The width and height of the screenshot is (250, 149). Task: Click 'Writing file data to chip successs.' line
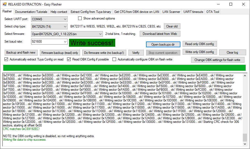point(25,140)
